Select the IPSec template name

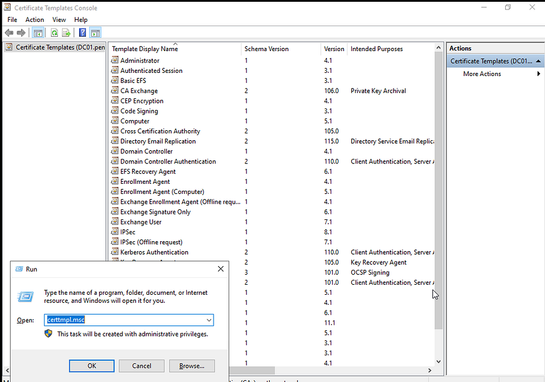pyautogui.click(x=128, y=232)
